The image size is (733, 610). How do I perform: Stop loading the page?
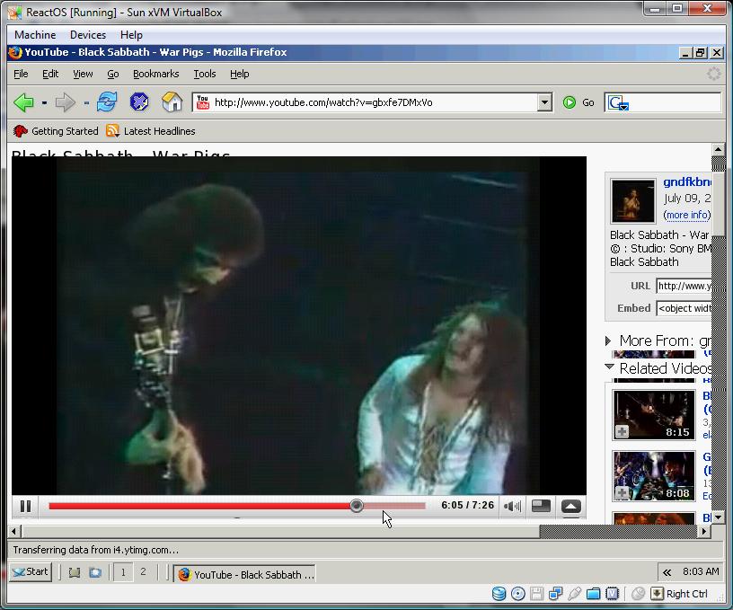139,102
